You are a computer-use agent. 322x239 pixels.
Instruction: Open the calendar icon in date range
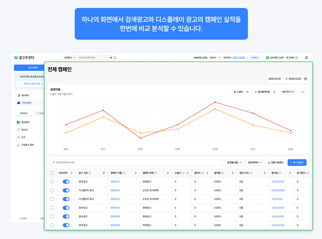305,79
